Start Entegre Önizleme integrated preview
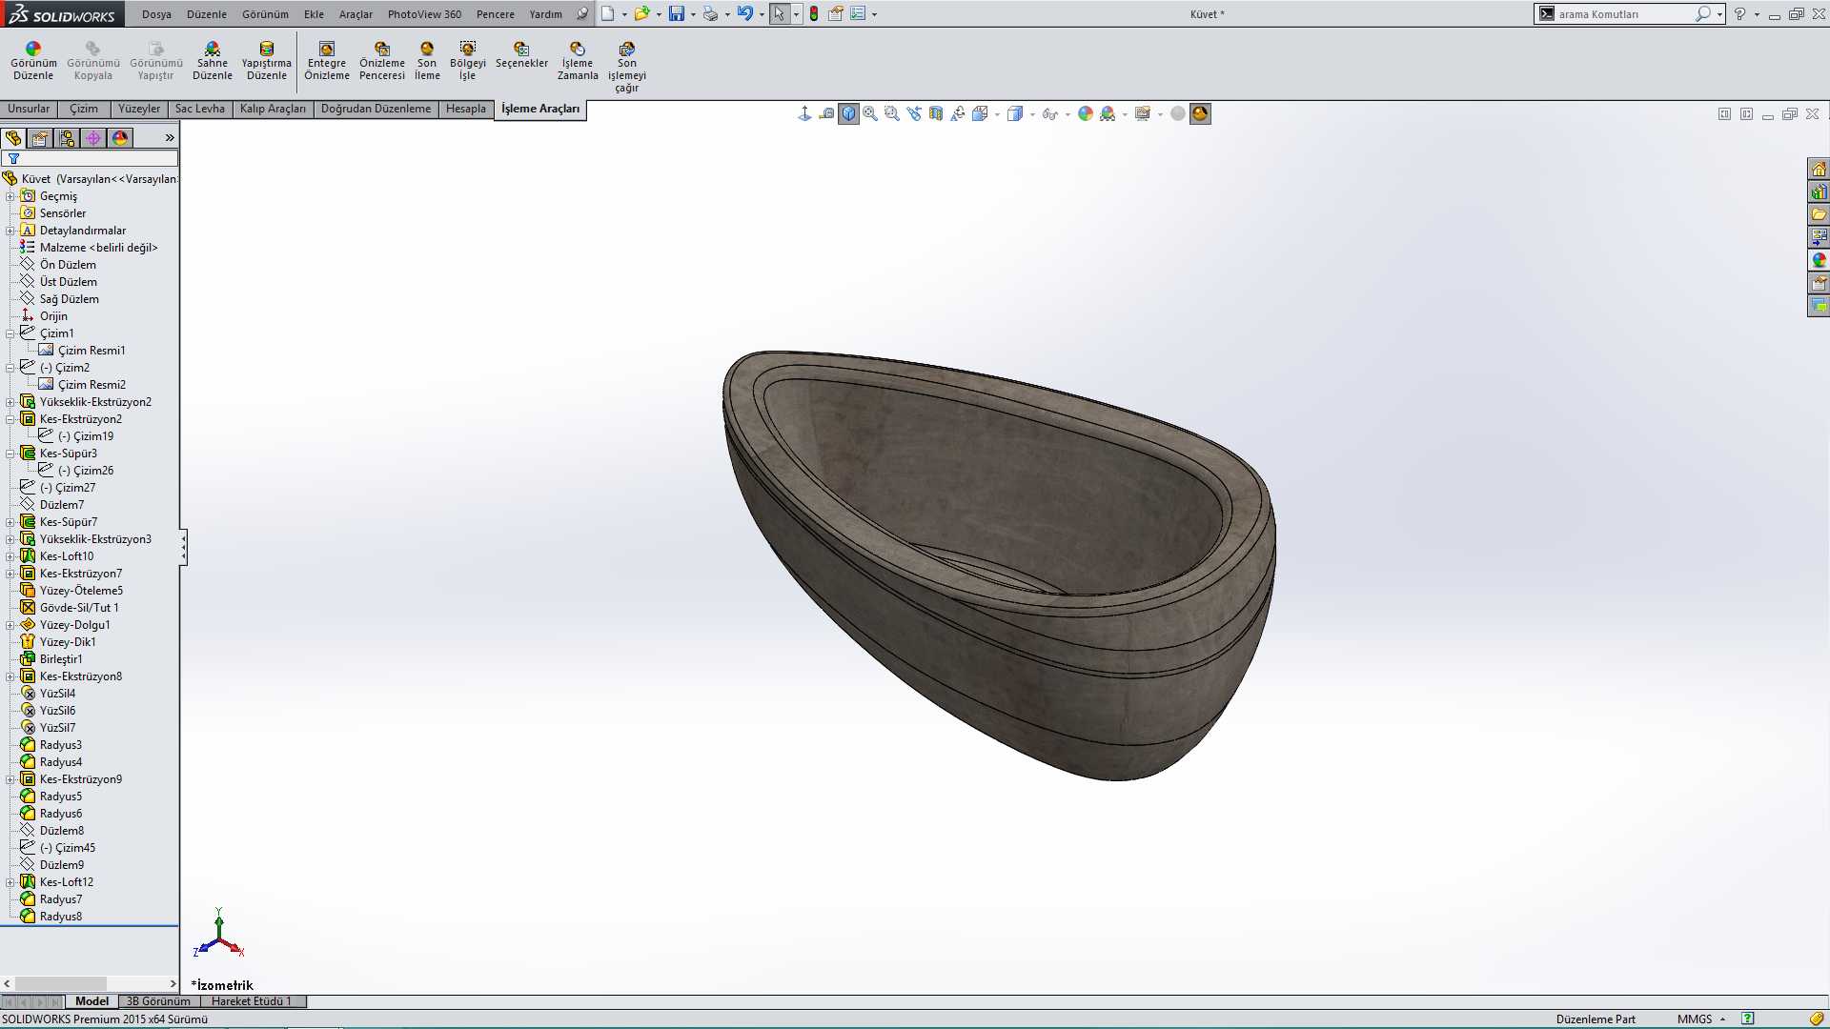This screenshot has width=1830, height=1029. coord(327,60)
